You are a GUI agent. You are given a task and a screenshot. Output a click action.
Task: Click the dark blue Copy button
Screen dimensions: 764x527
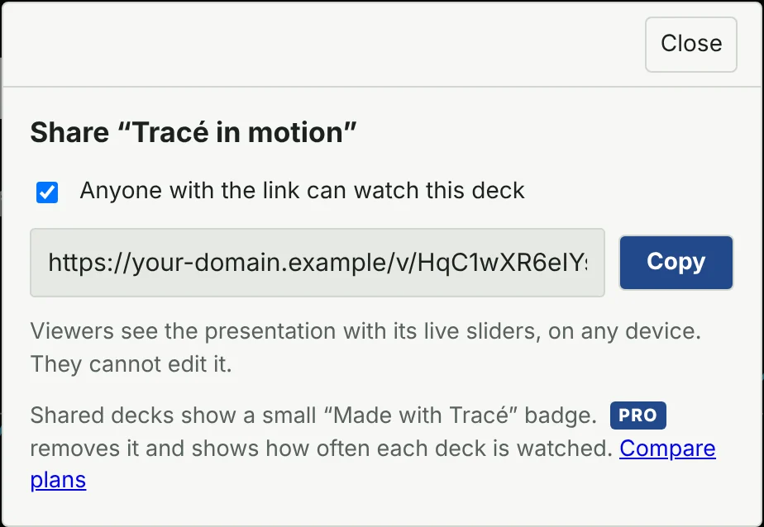click(676, 263)
